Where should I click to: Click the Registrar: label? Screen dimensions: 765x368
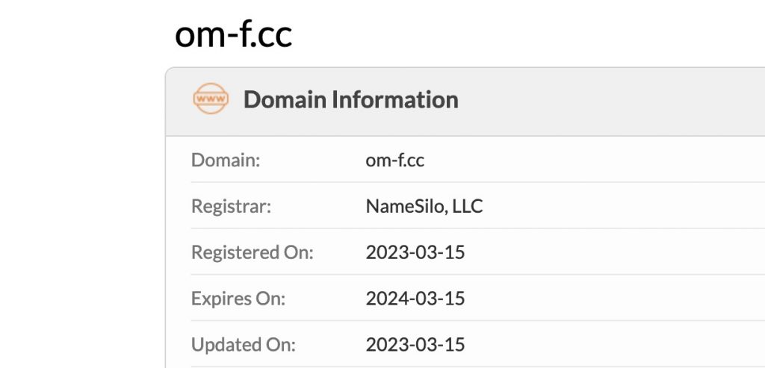(x=231, y=206)
